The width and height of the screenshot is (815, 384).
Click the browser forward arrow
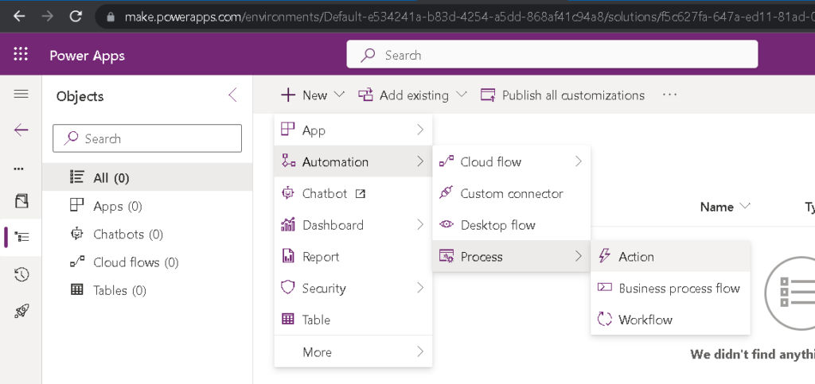tap(47, 17)
